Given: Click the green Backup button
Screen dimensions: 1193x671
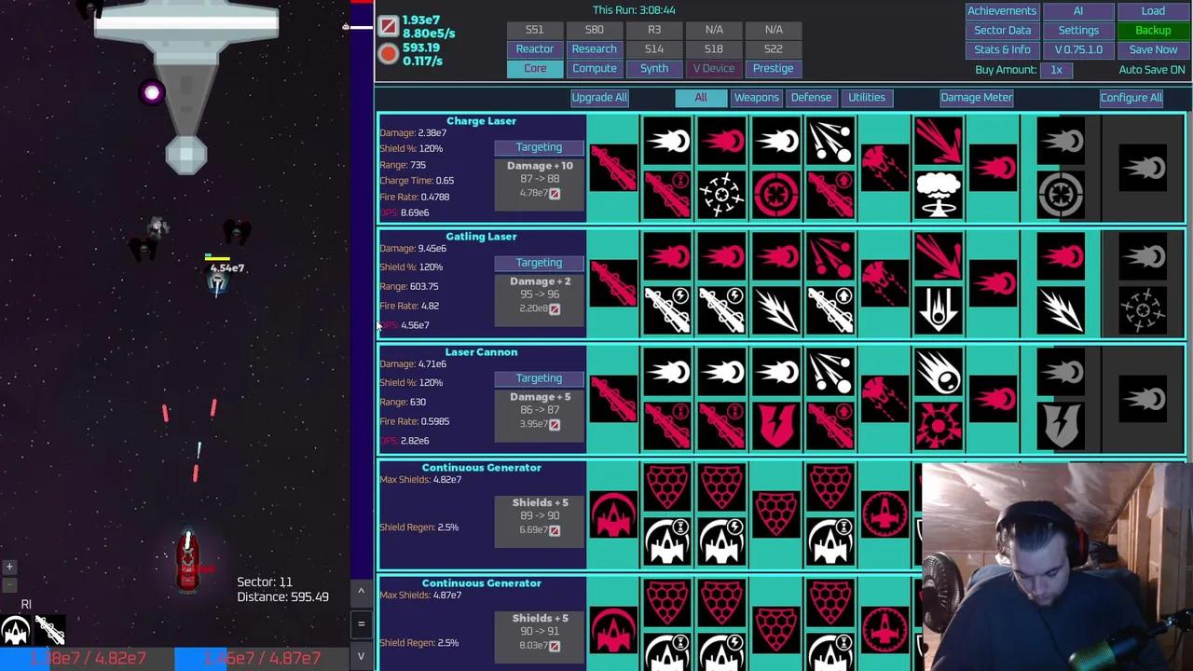Looking at the screenshot, I should coord(1153,30).
